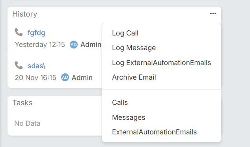250x147 pixels.
Task: Select the bottom ExternalAutomationEmails entry
Action: 154,132
